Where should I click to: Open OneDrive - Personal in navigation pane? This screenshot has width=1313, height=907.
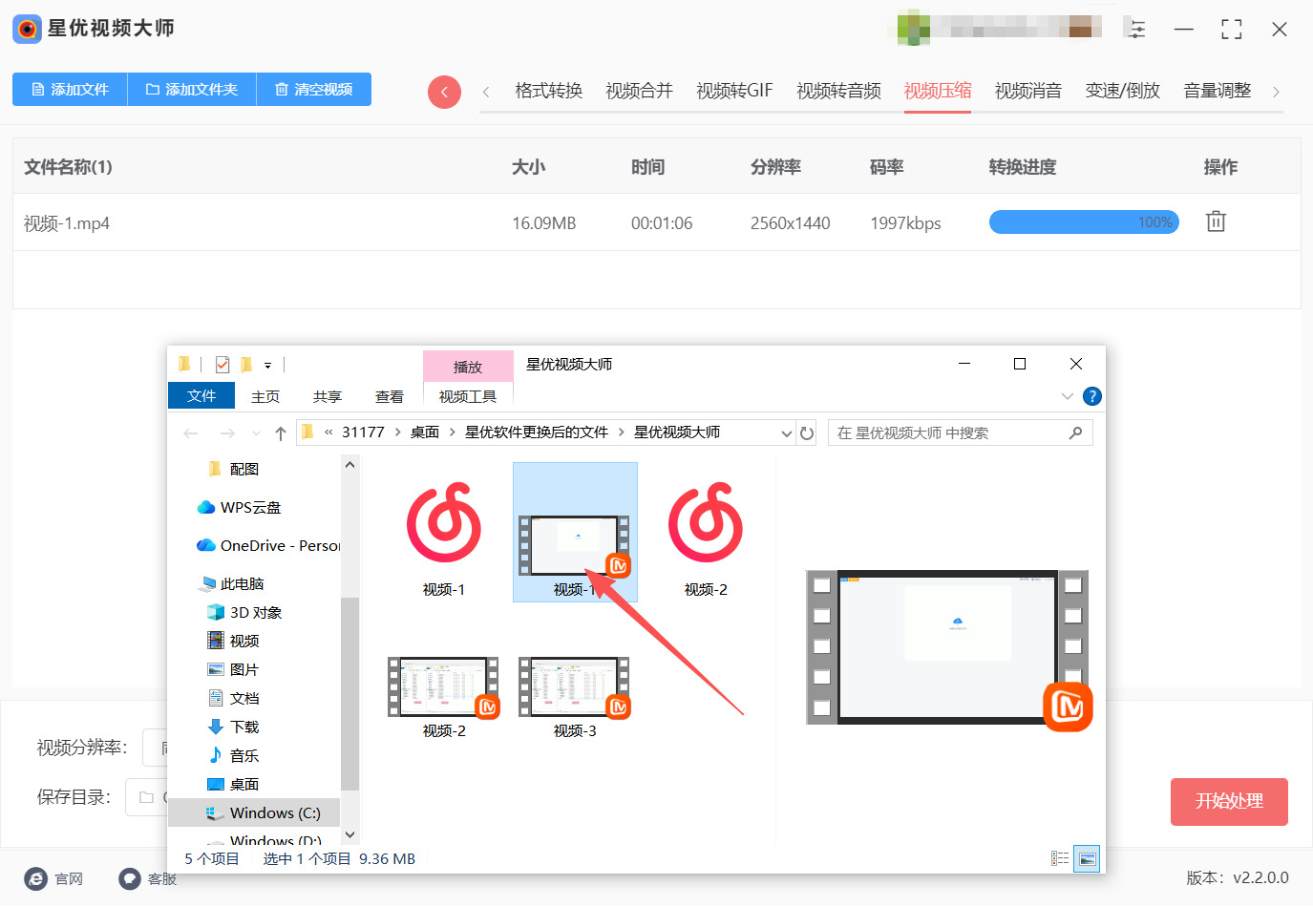267,546
